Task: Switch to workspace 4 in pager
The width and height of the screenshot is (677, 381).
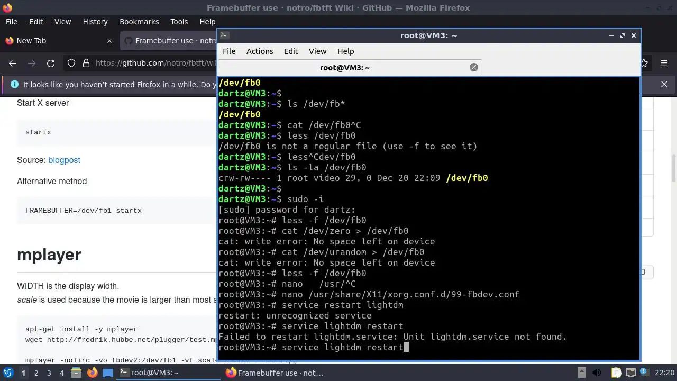Action: click(61, 373)
